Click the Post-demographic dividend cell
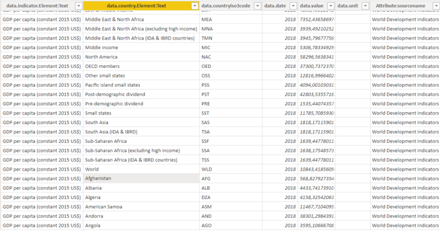Screen dimensions: 440x231 tap(141, 95)
